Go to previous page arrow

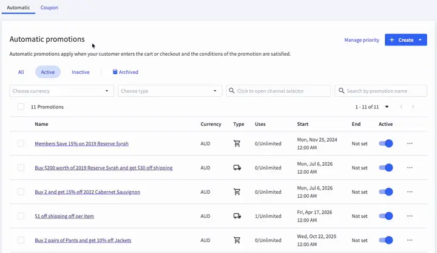tap(401, 107)
